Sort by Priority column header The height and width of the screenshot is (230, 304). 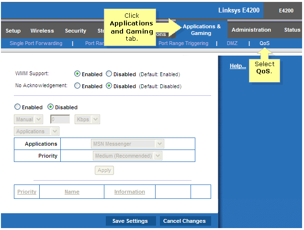click(x=27, y=192)
